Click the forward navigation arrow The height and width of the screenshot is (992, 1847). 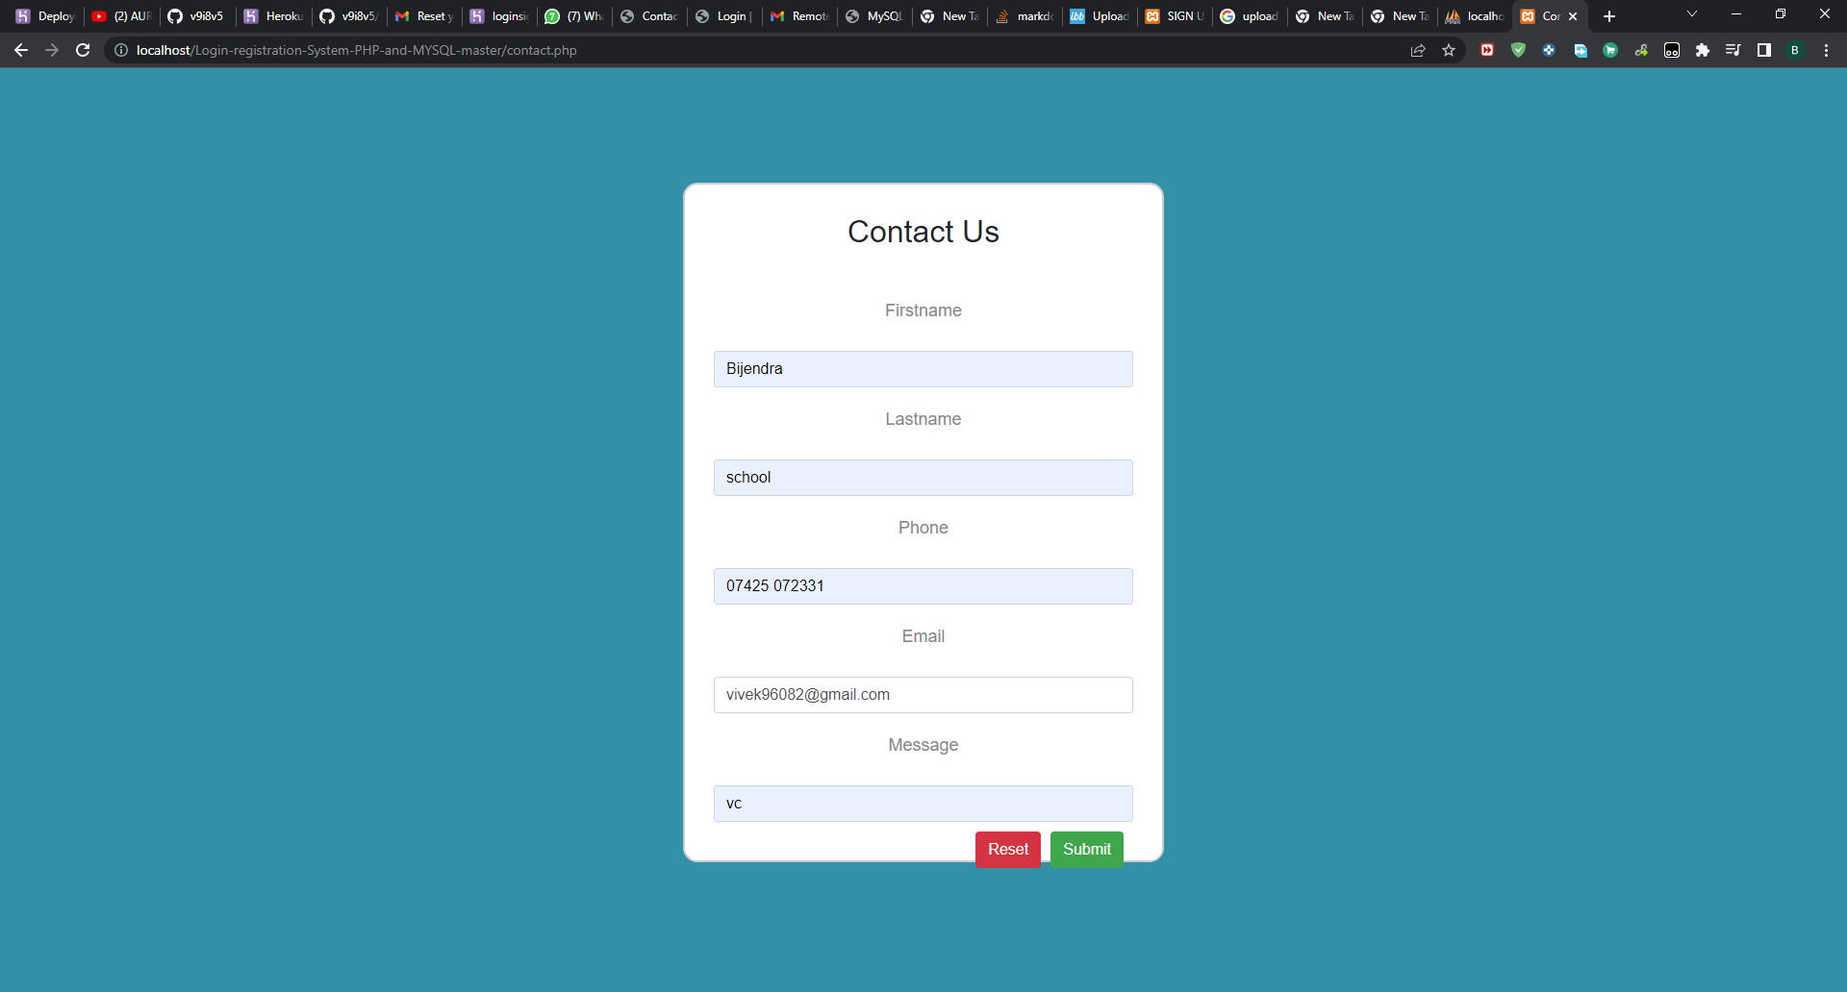[x=52, y=50]
